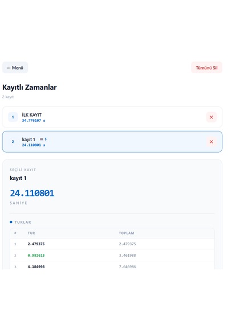Click the Tümünü Sil button
This screenshot has height=326, width=228.
(x=206, y=67)
